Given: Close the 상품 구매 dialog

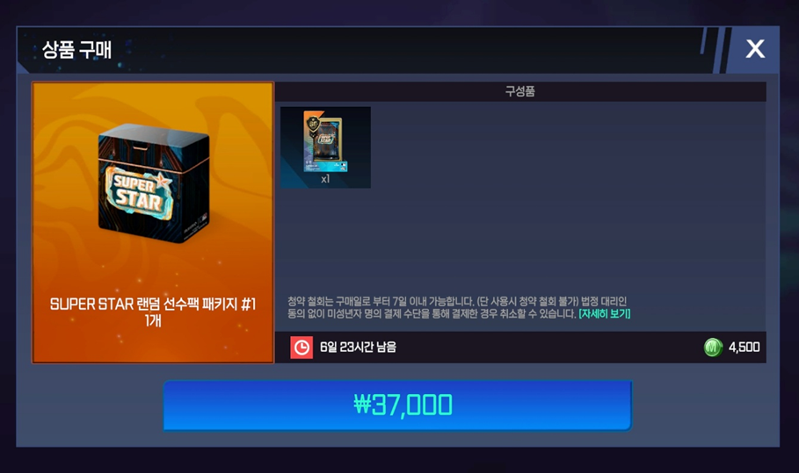Looking at the screenshot, I should pos(755,49).
